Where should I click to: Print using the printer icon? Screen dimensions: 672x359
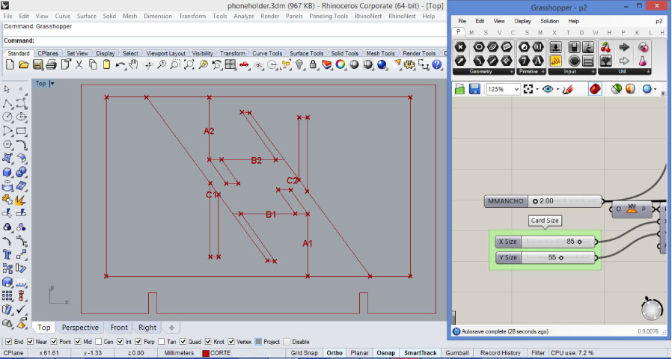pos(52,64)
